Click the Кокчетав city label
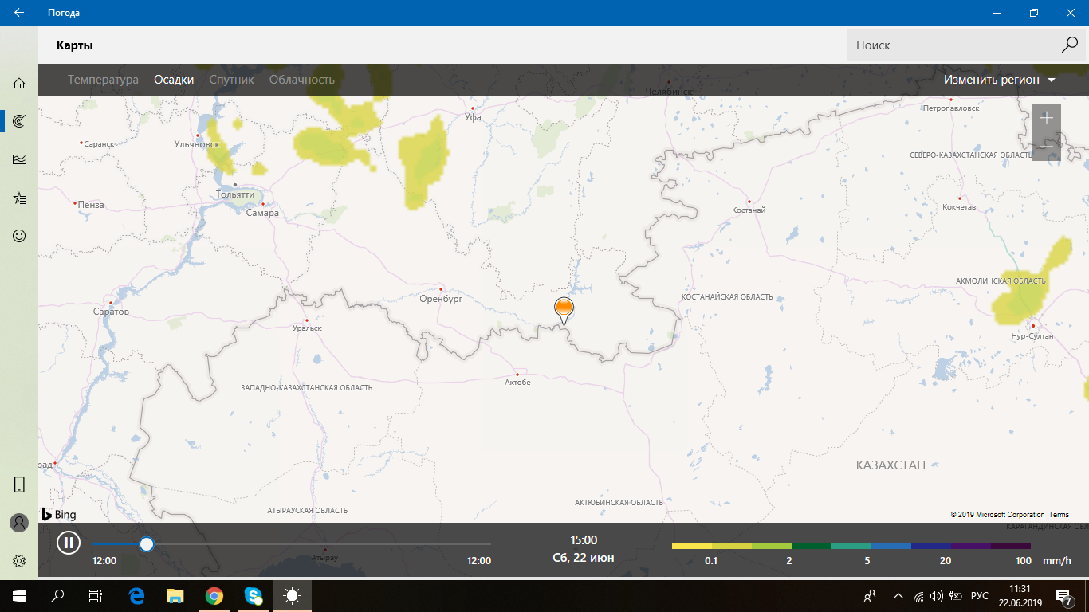 (x=959, y=207)
